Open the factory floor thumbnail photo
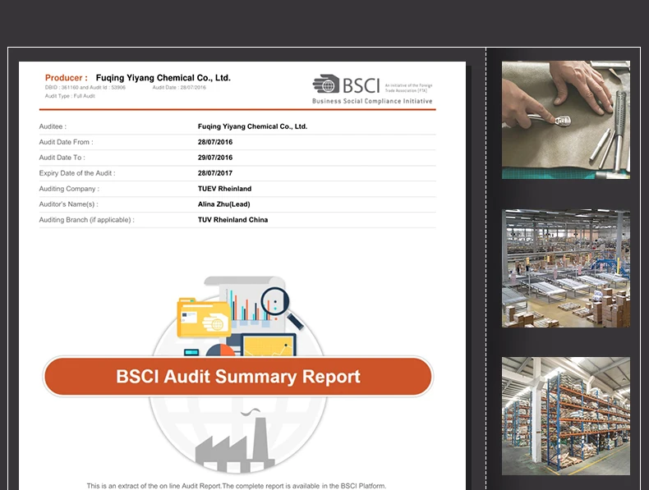Viewport: 649px width, 490px height. [x=566, y=268]
